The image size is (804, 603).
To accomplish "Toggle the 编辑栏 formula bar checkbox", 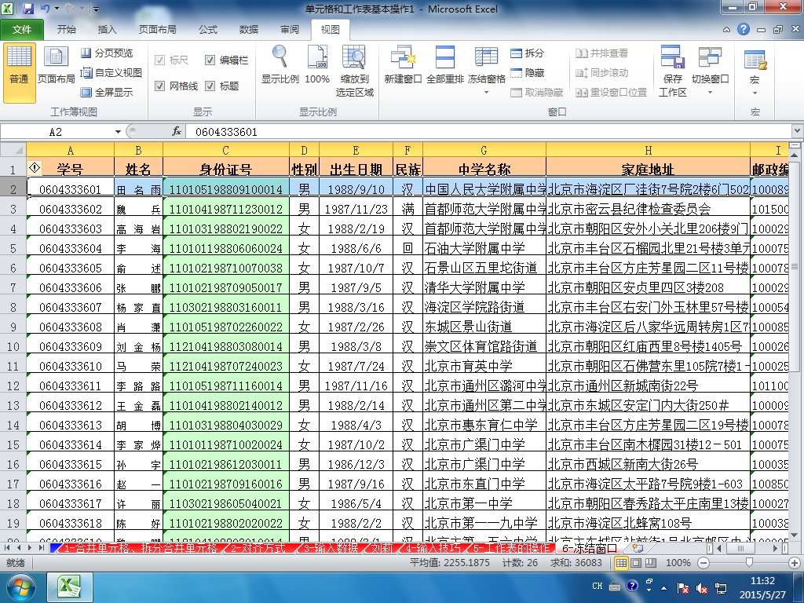I will (x=210, y=60).
